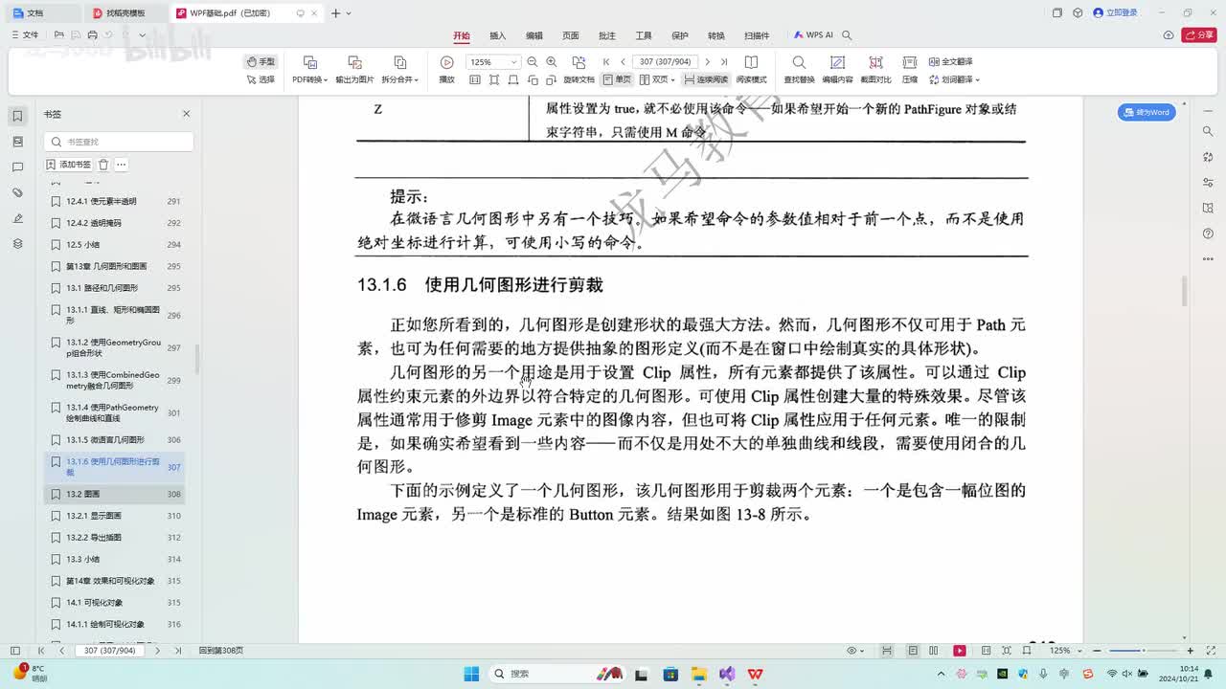Toggle the actual size fit icon in toolbar

[474, 79]
